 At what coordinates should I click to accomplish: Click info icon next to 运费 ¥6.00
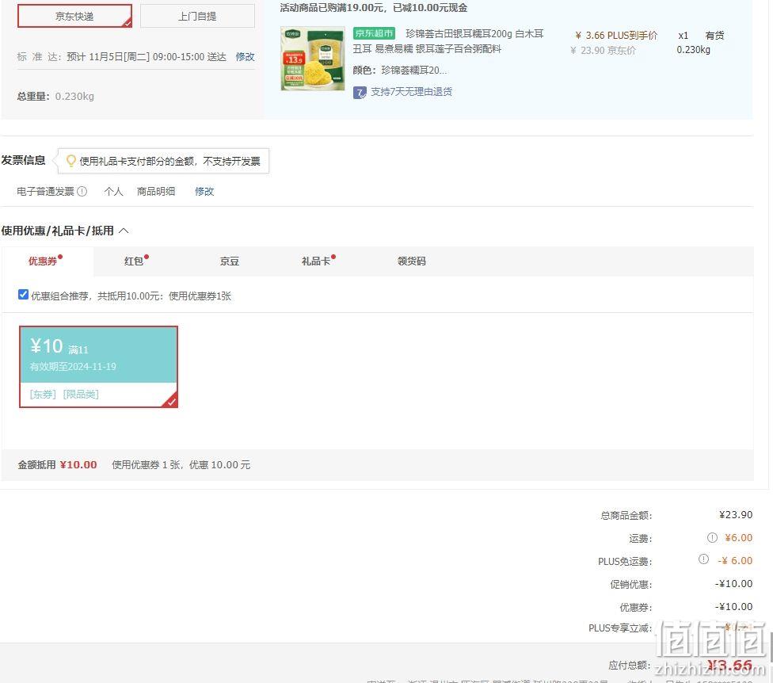click(712, 537)
